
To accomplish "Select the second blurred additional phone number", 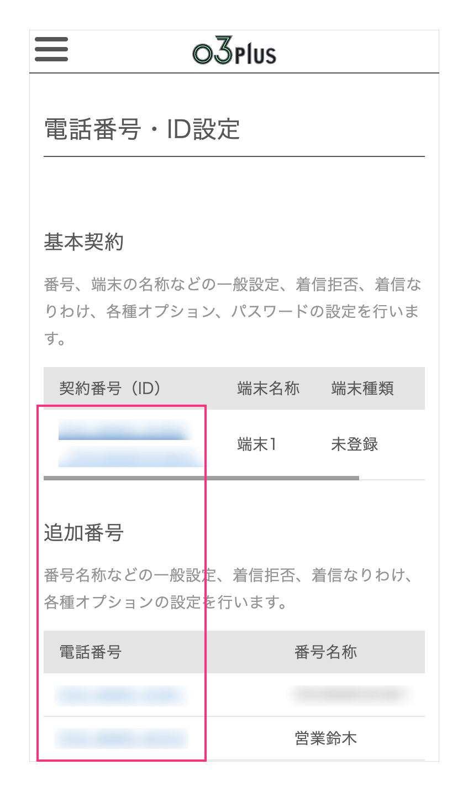I will pyautogui.click(x=121, y=738).
